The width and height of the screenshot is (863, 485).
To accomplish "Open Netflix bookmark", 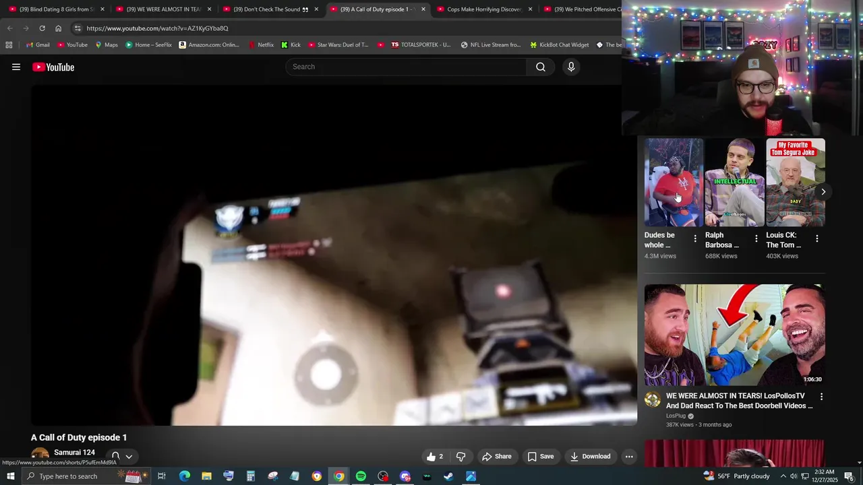I will pyautogui.click(x=261, y=45).
